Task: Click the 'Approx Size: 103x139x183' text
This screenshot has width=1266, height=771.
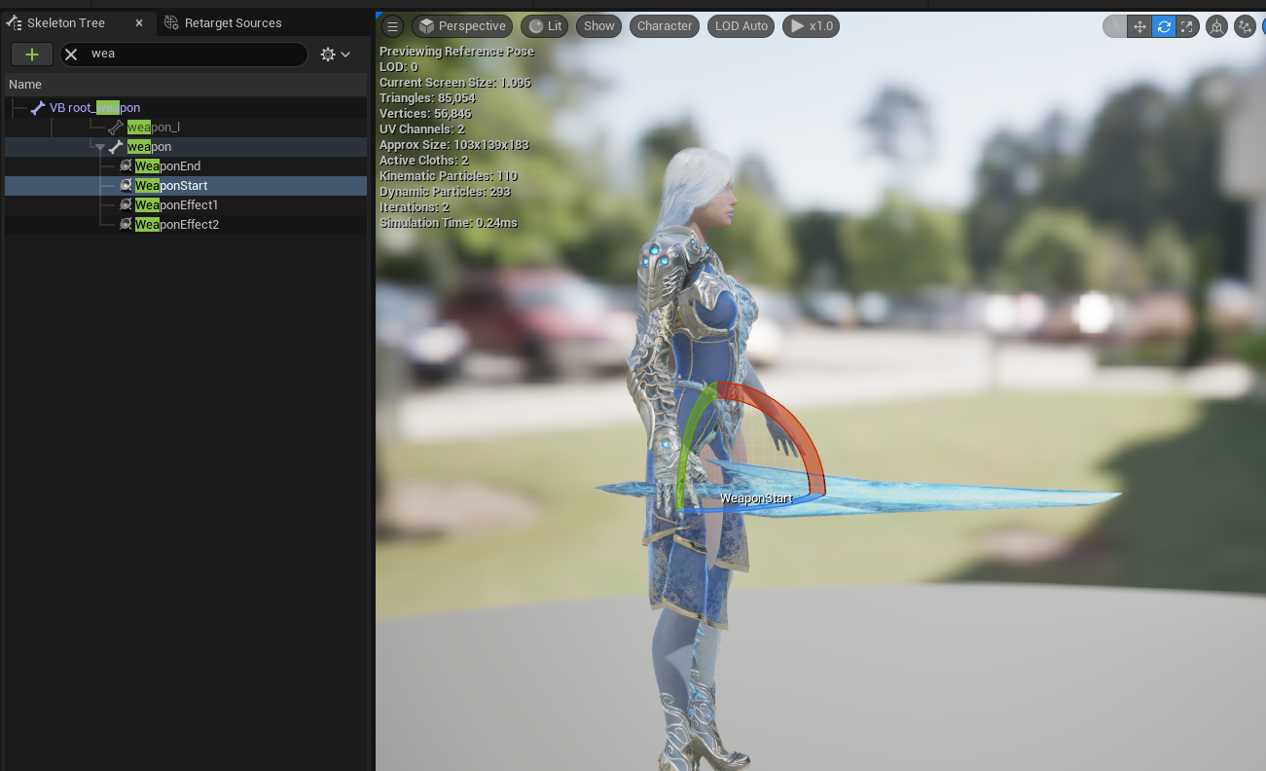Action: point(453,145)
